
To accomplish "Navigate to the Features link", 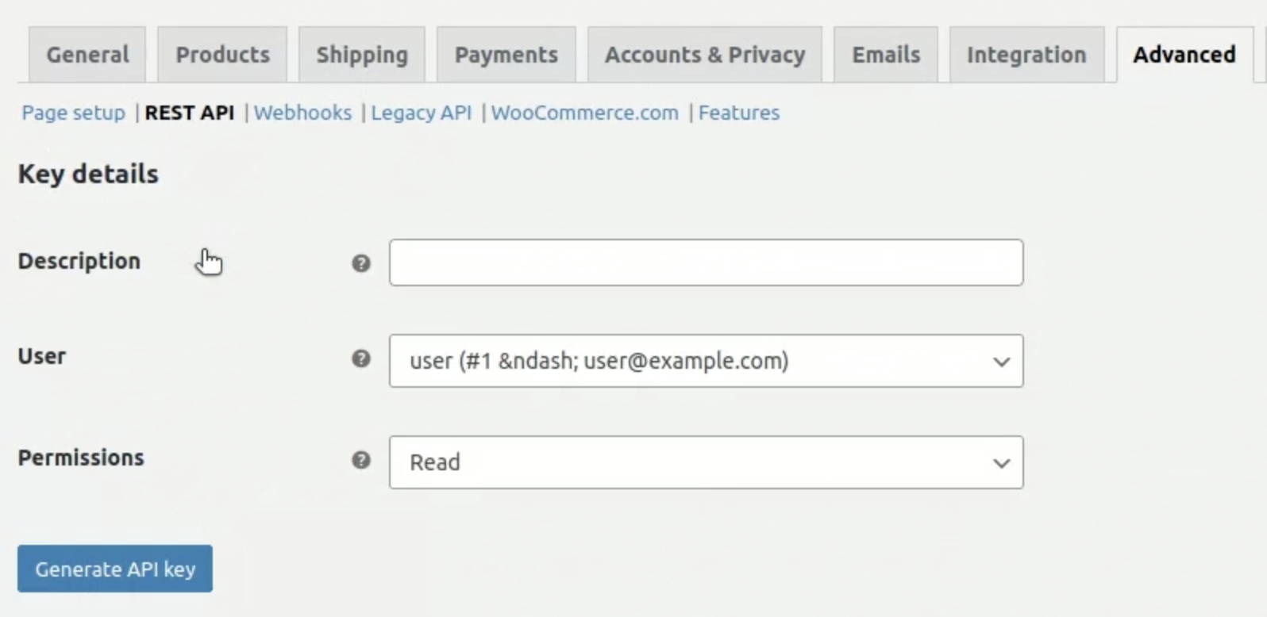I will pos(739,113).
